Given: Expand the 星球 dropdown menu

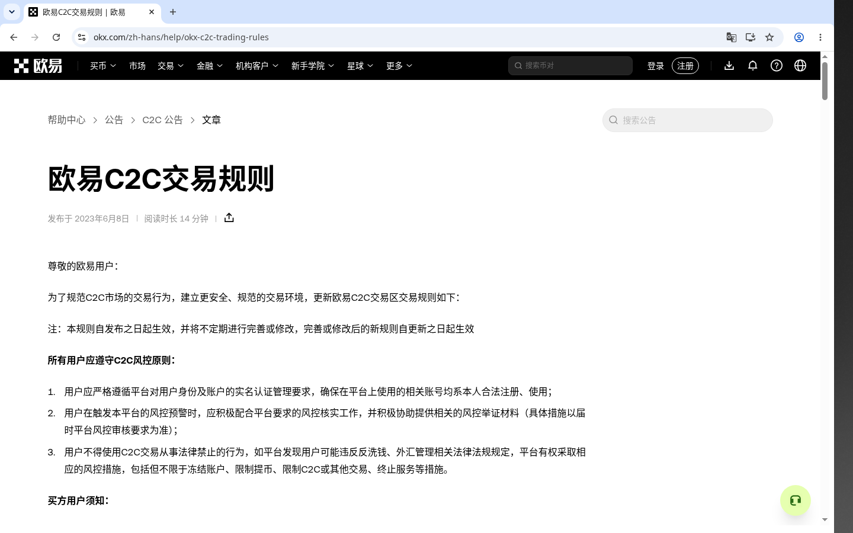Looking at the screenshot, I should pyautogui.click(x=360, y=66).
